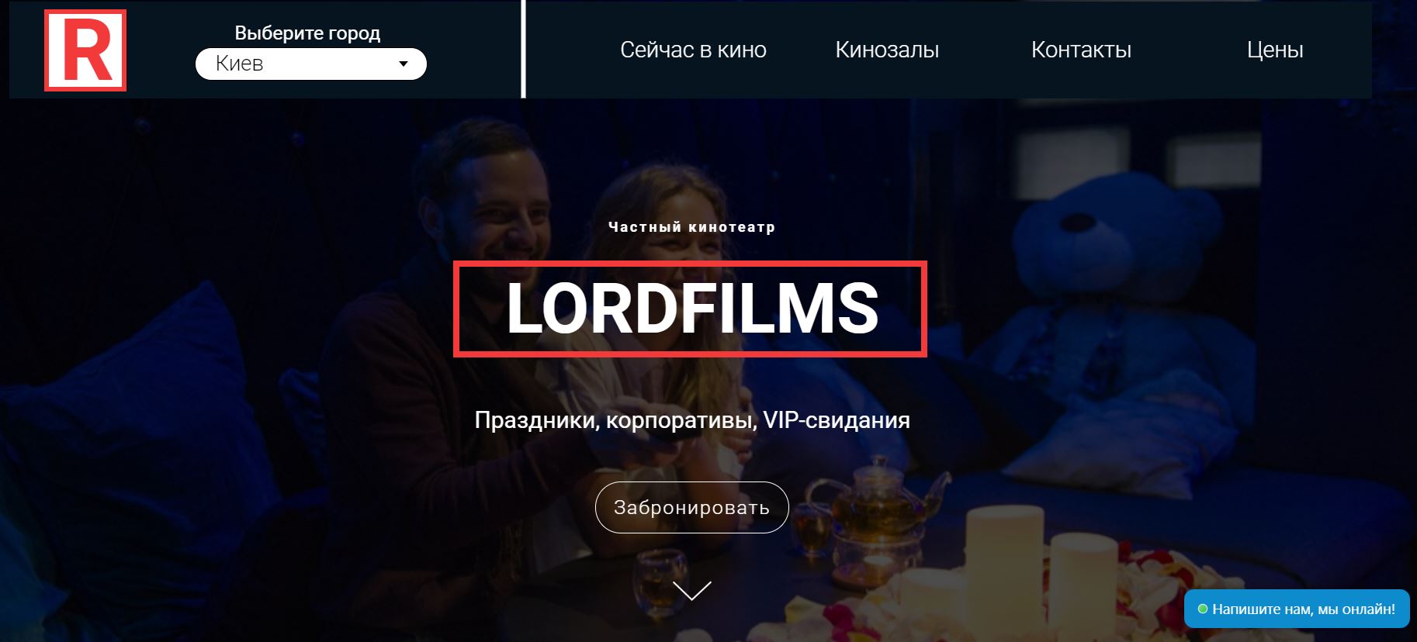The height and width of the screenshot is (642, 1417).
Task: Open the Киев city dropdown
Action: (311, 64)
